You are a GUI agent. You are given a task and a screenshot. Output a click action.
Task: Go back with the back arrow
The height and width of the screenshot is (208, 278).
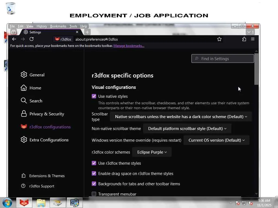point(14,39)
